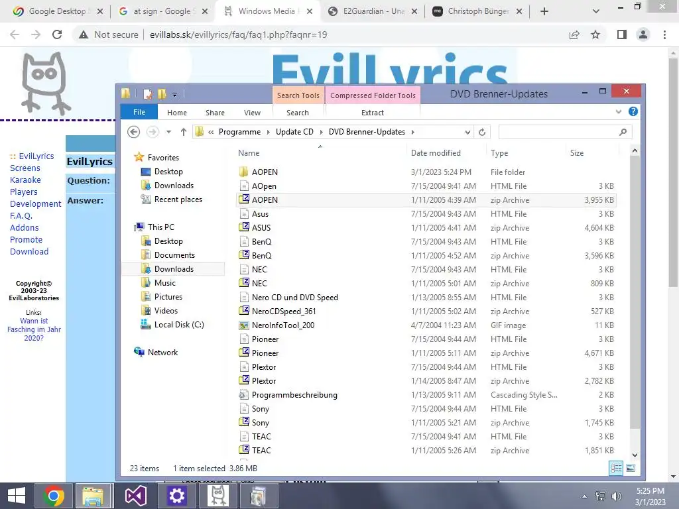
Task: Open Explorer help with the question mark icon
Action: (x=633, y=111)
